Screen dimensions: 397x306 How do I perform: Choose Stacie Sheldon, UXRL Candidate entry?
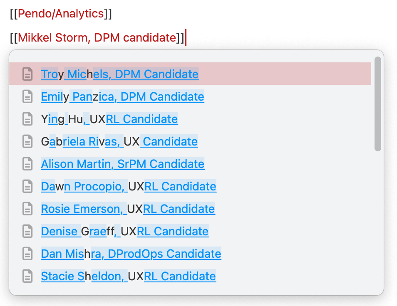pos(190,276)
